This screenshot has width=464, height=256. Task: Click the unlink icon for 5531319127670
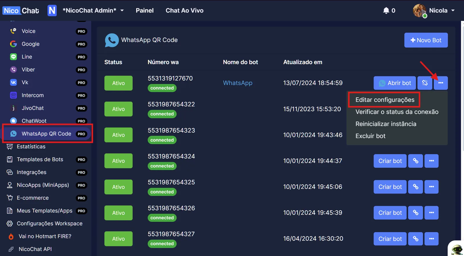click(425, 83)
